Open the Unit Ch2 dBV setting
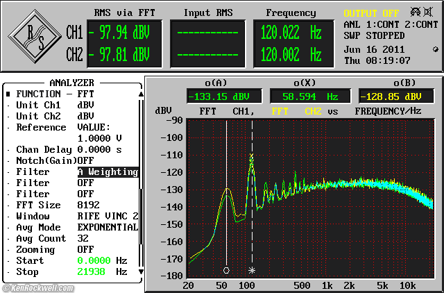Viewport: 444px width, 293px height. click(x=72, y=116)
